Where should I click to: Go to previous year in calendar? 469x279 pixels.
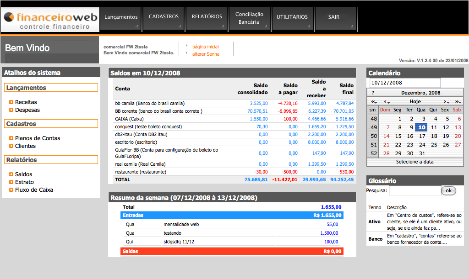coord(374,102)
